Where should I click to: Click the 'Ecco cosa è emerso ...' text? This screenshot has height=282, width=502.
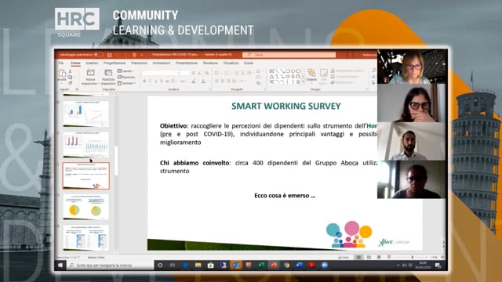tap(285, 195)
